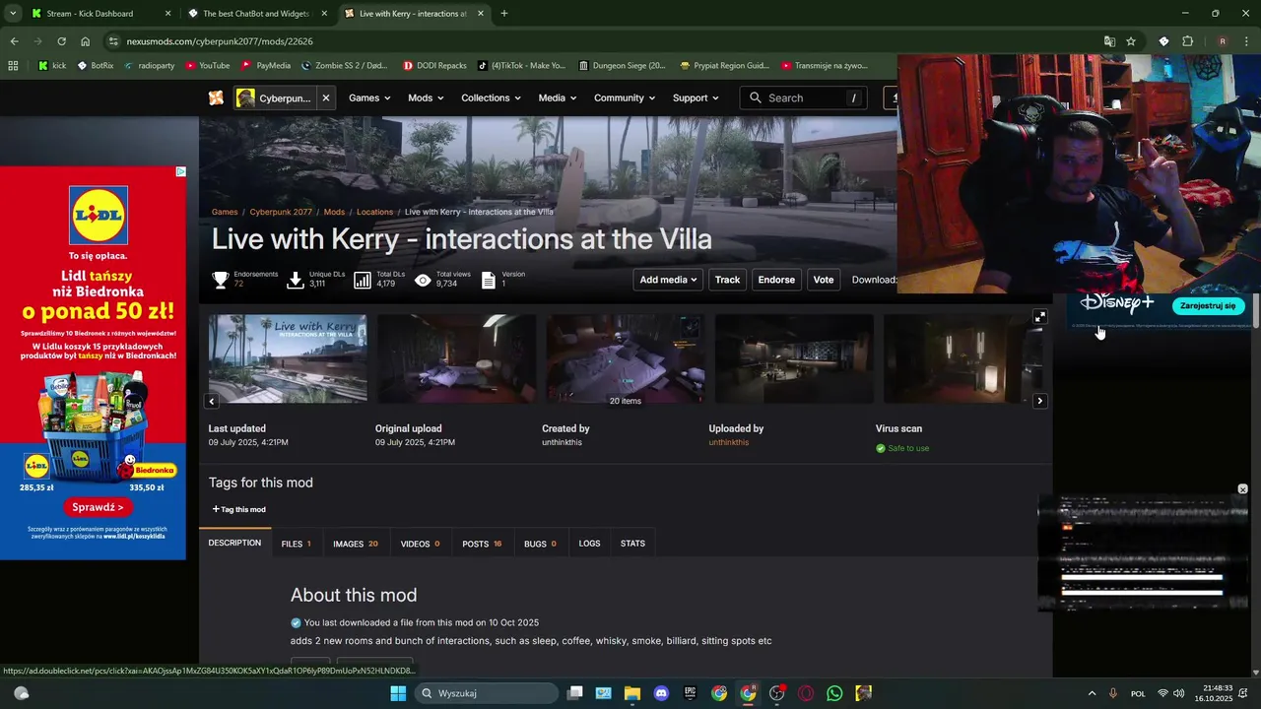This screenshot has height=709, width=1261.
Task: Go to next gallery image arrow
Action: pos(1039,401)
